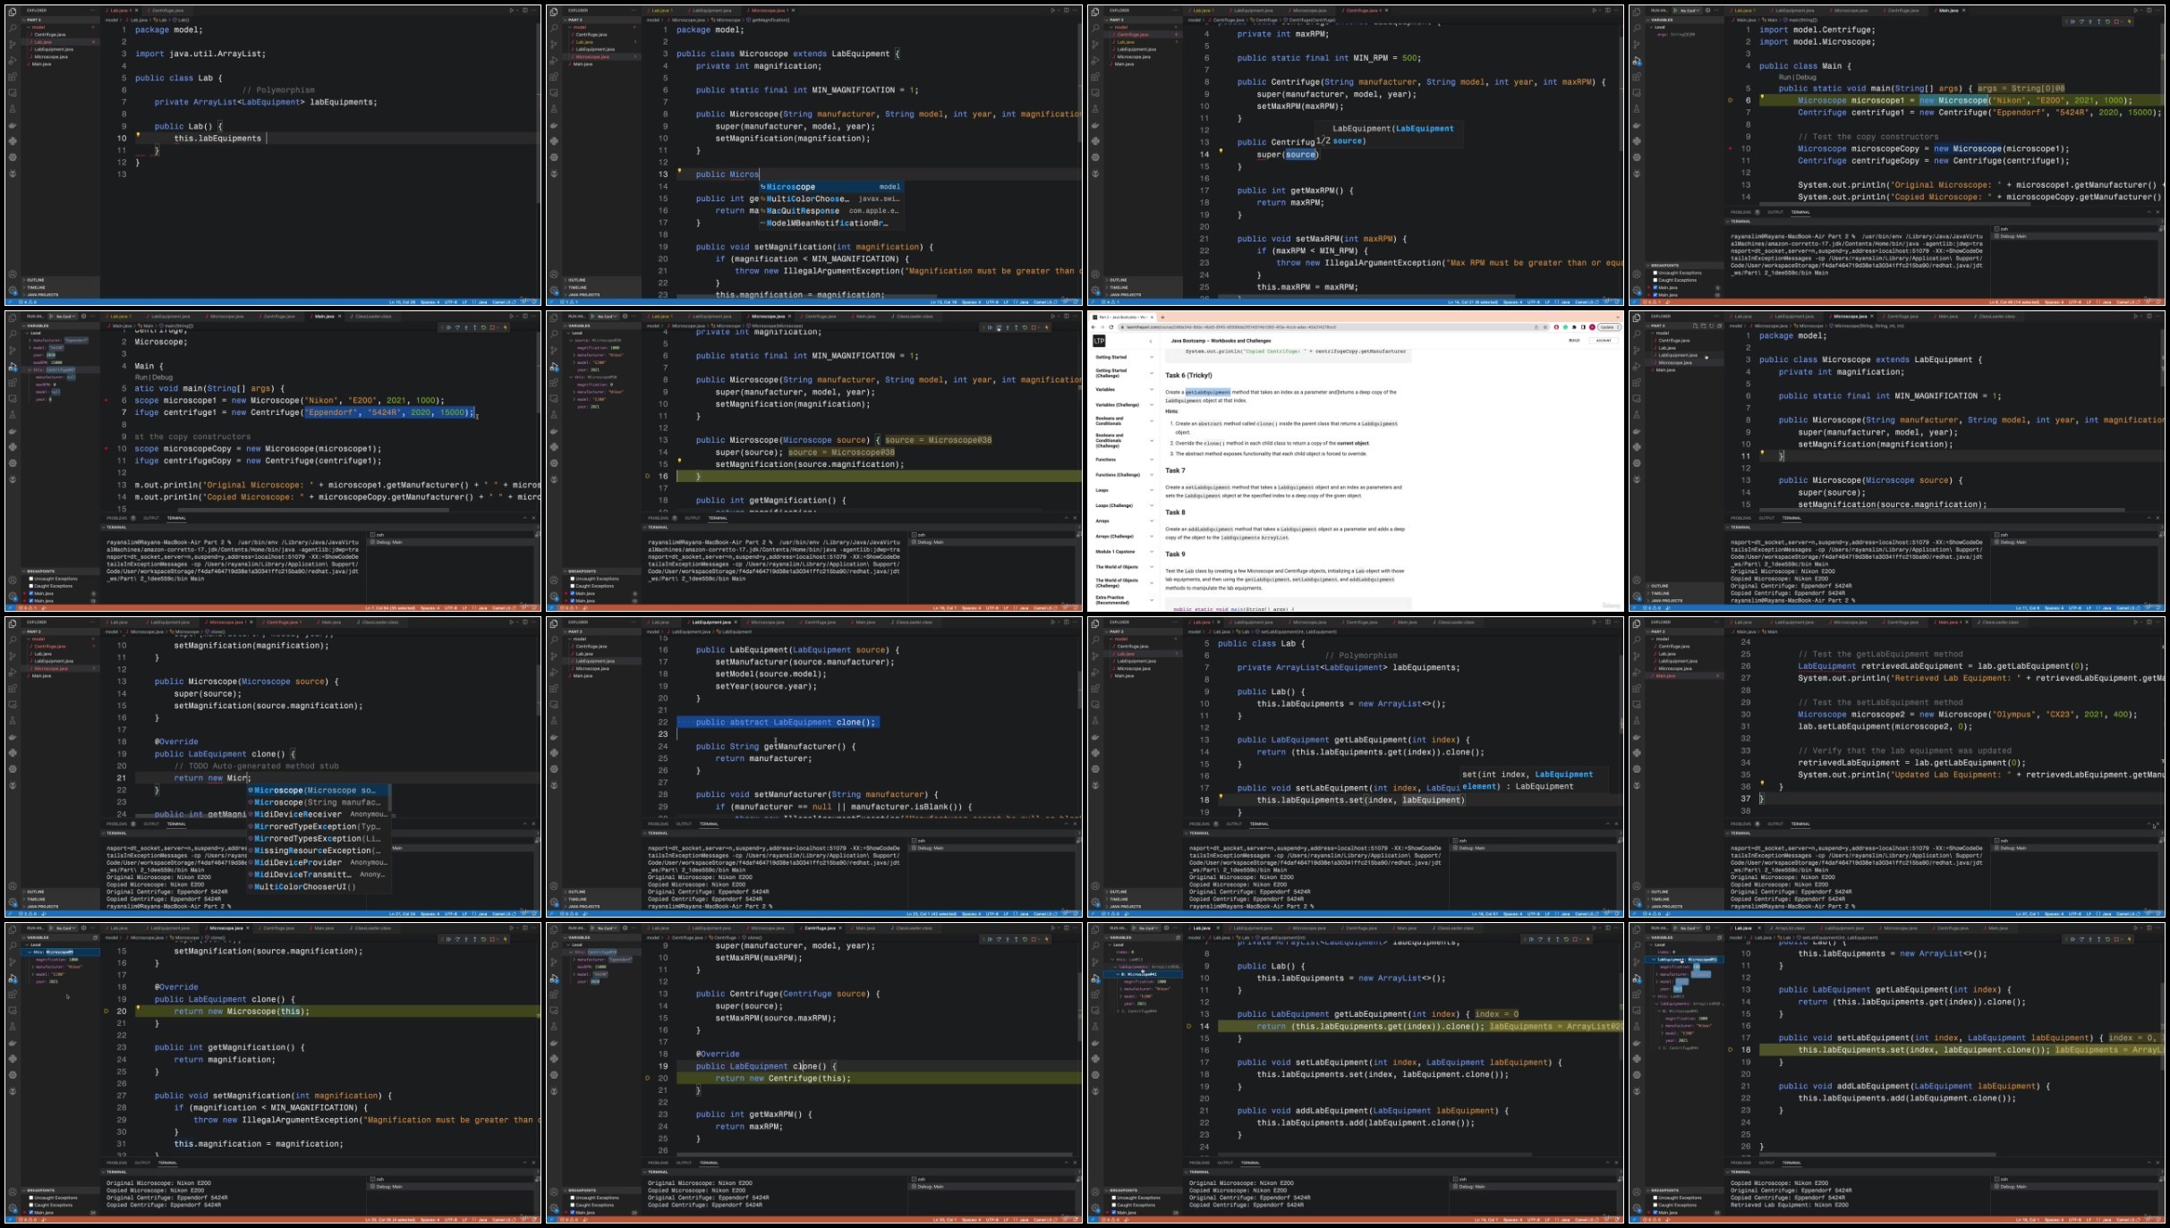Collapse 'this: Microscope' variable in 'new Microscope(this)' frame
The height and width of the screenshot is (1228, 2170).
pyautogui.click(x=30, y=952)
